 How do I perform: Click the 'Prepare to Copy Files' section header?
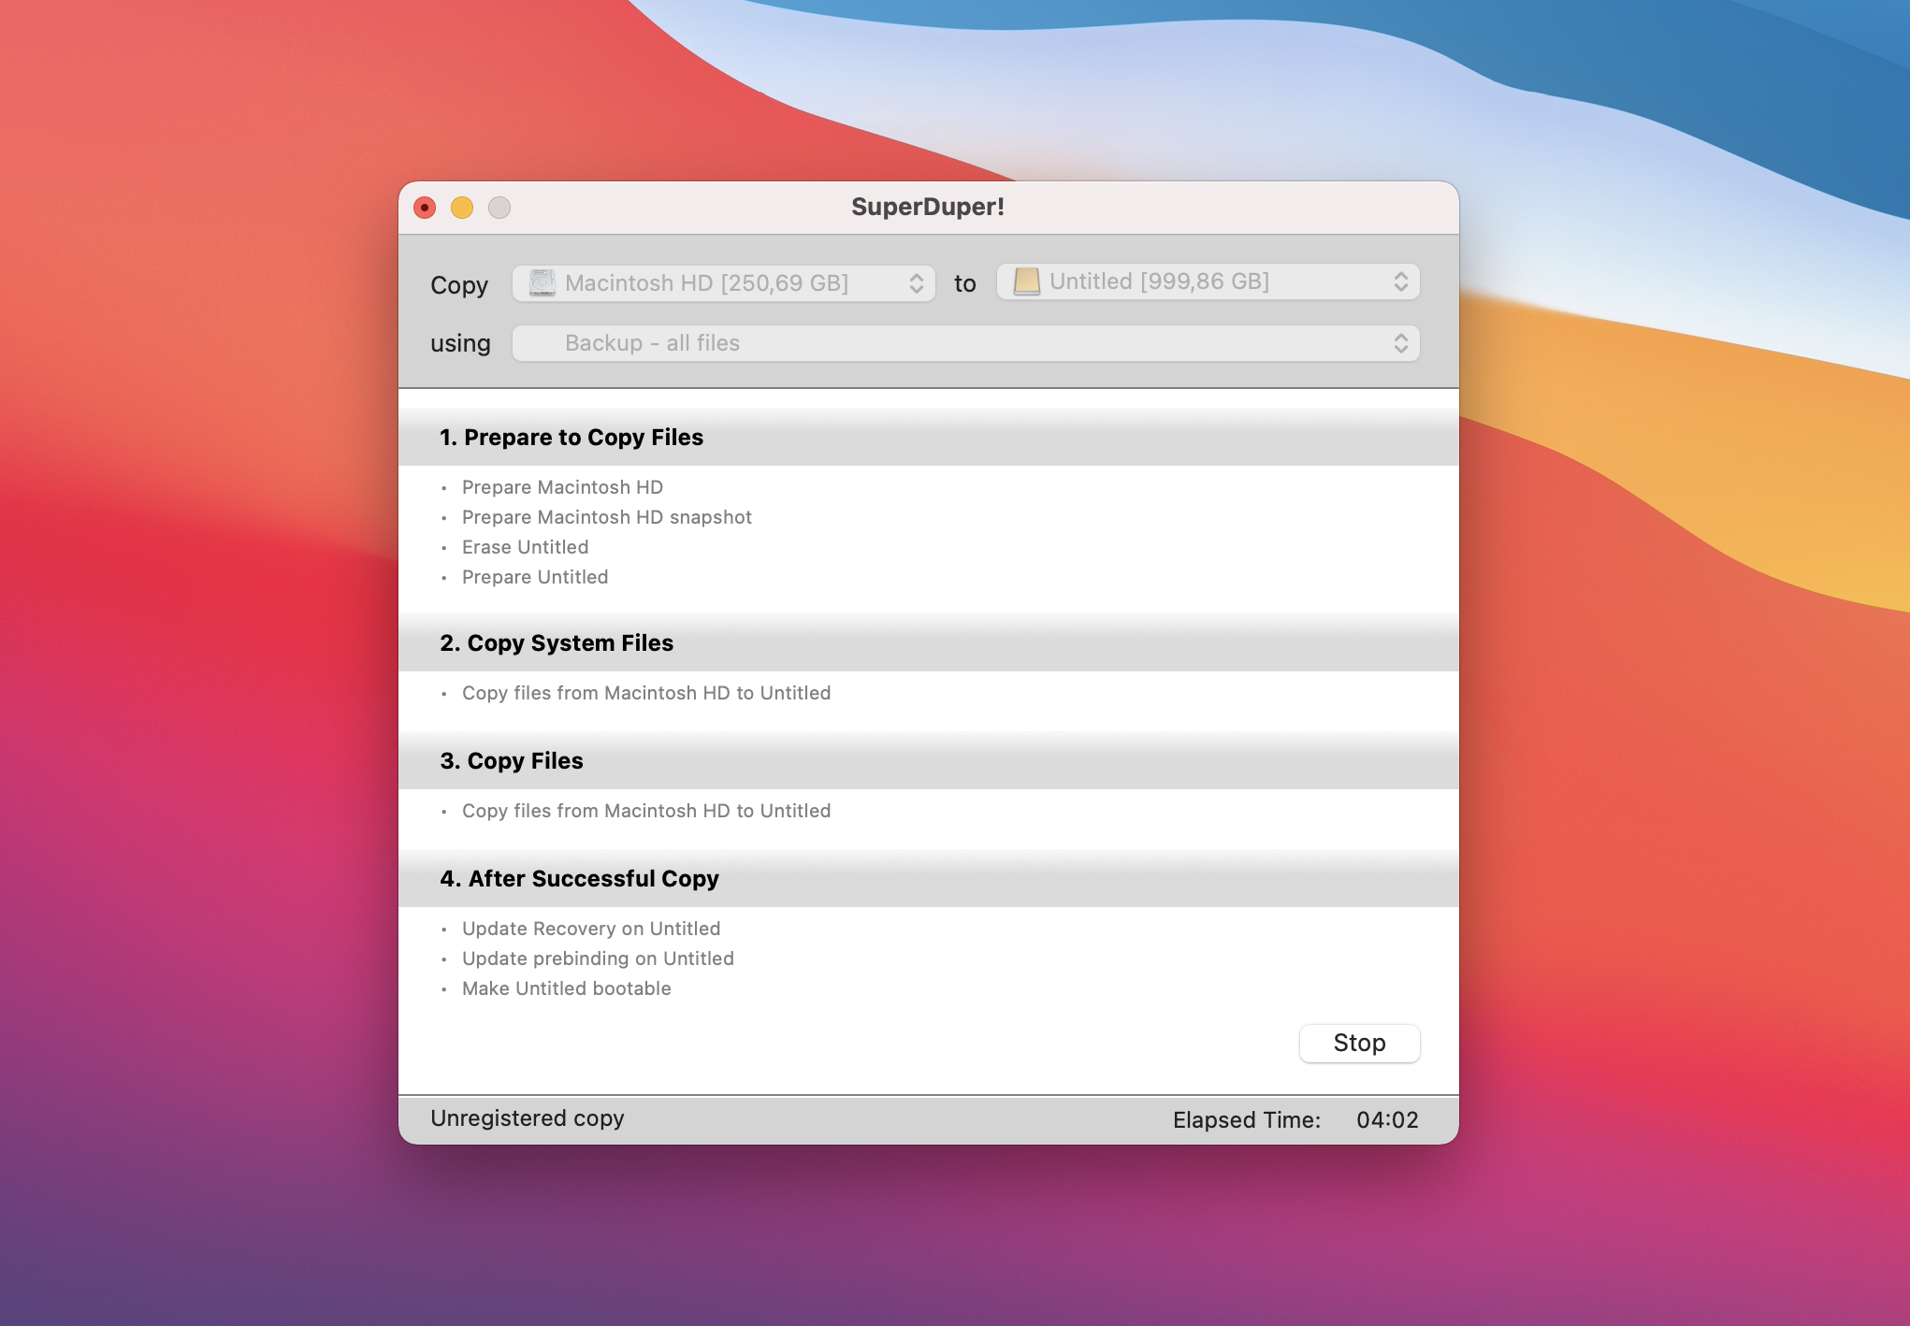click(x=929, y=437)
